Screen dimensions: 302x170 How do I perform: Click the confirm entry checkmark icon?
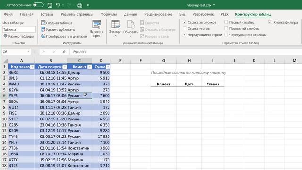(x=54, y=51)
